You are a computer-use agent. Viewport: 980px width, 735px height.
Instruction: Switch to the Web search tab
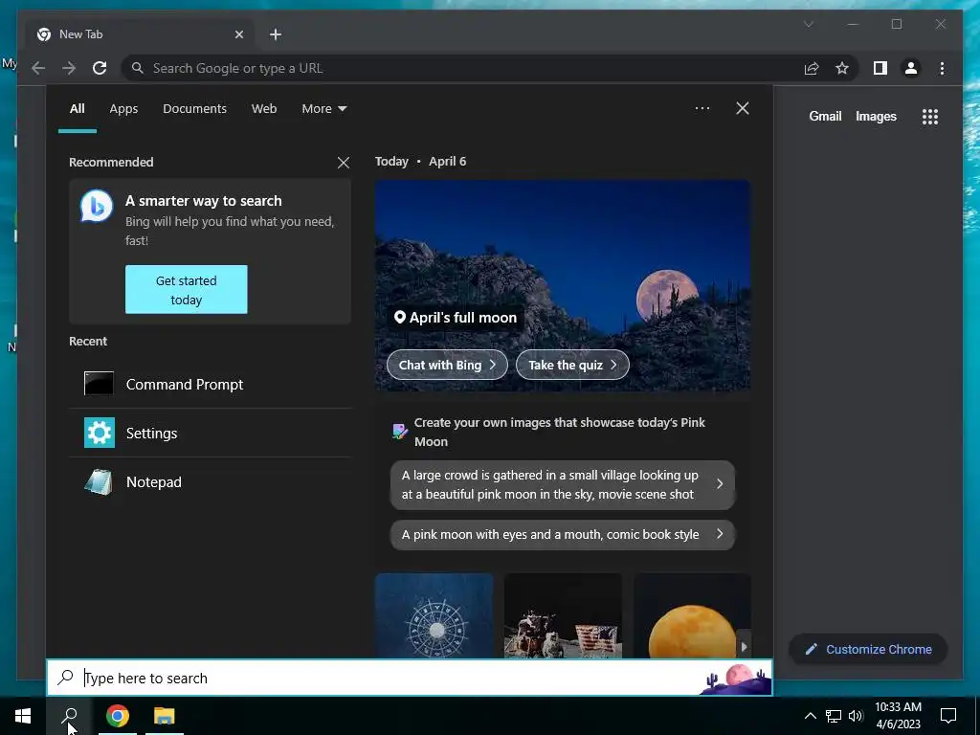click(264, 109)
